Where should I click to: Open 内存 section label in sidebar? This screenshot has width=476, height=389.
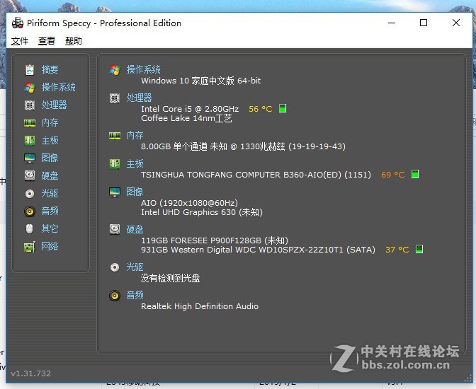[50, 123]
